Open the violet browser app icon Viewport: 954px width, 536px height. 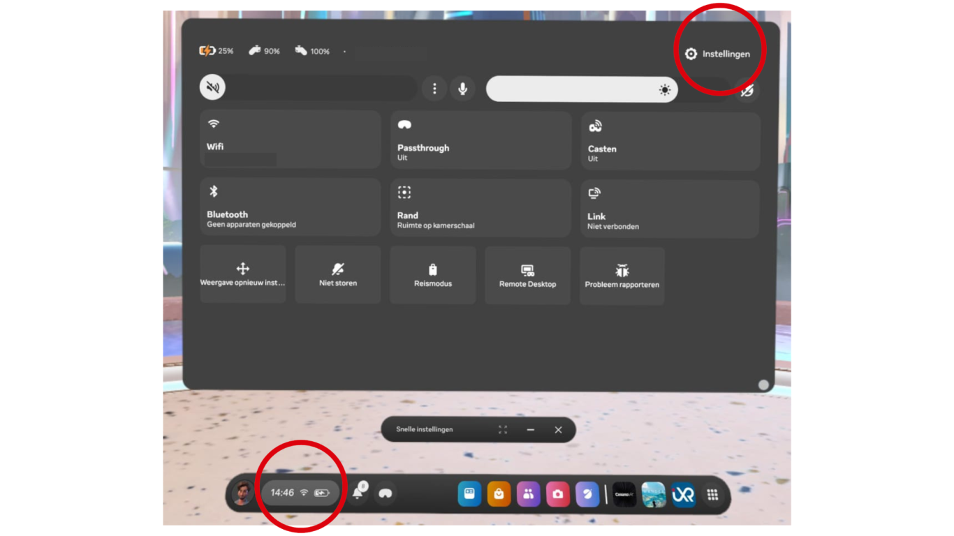pyautogui.click(x=587, y=494)
